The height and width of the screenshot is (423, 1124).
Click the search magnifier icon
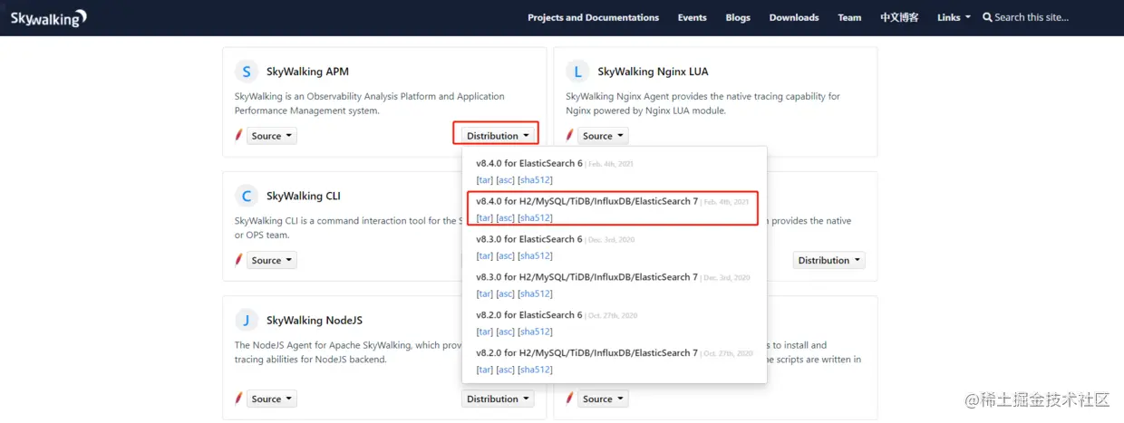[x=987, y=17]
